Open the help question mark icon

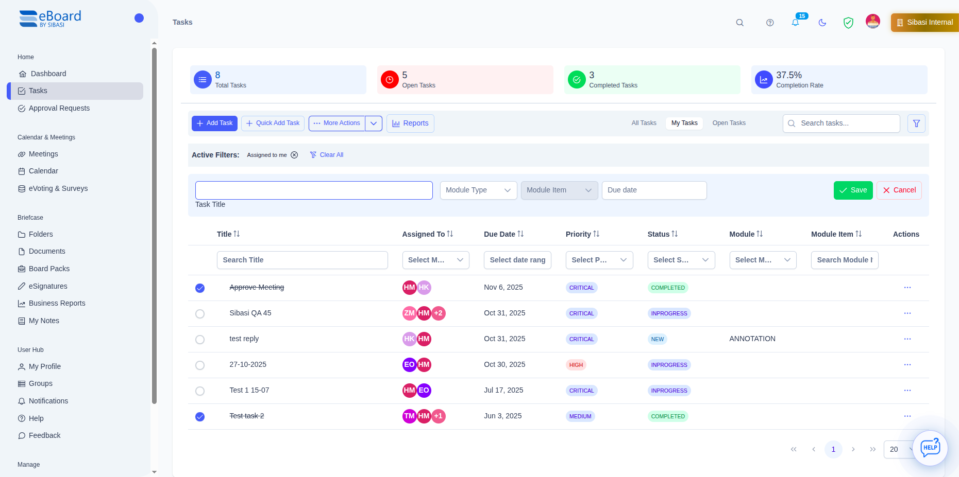770,23
